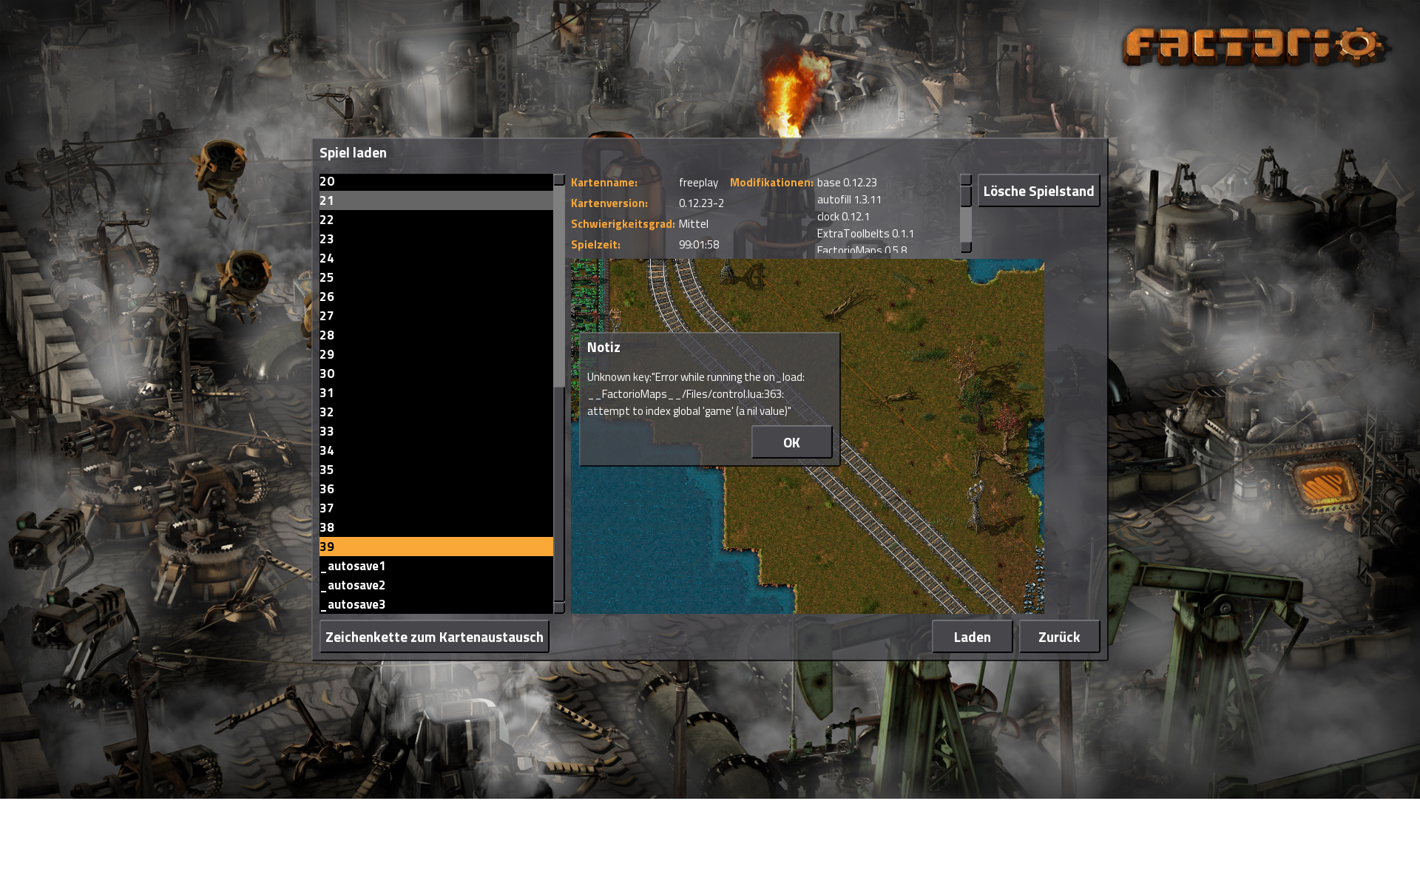
Task: Click OK in the Notiz dialog
Action: 791,442
